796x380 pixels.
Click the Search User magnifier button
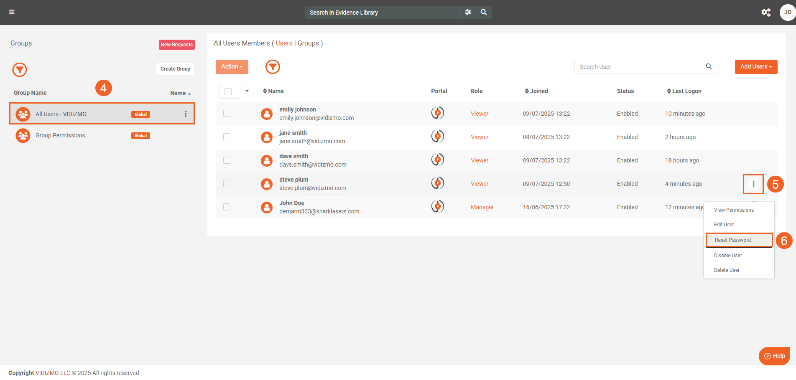[709, 67]
